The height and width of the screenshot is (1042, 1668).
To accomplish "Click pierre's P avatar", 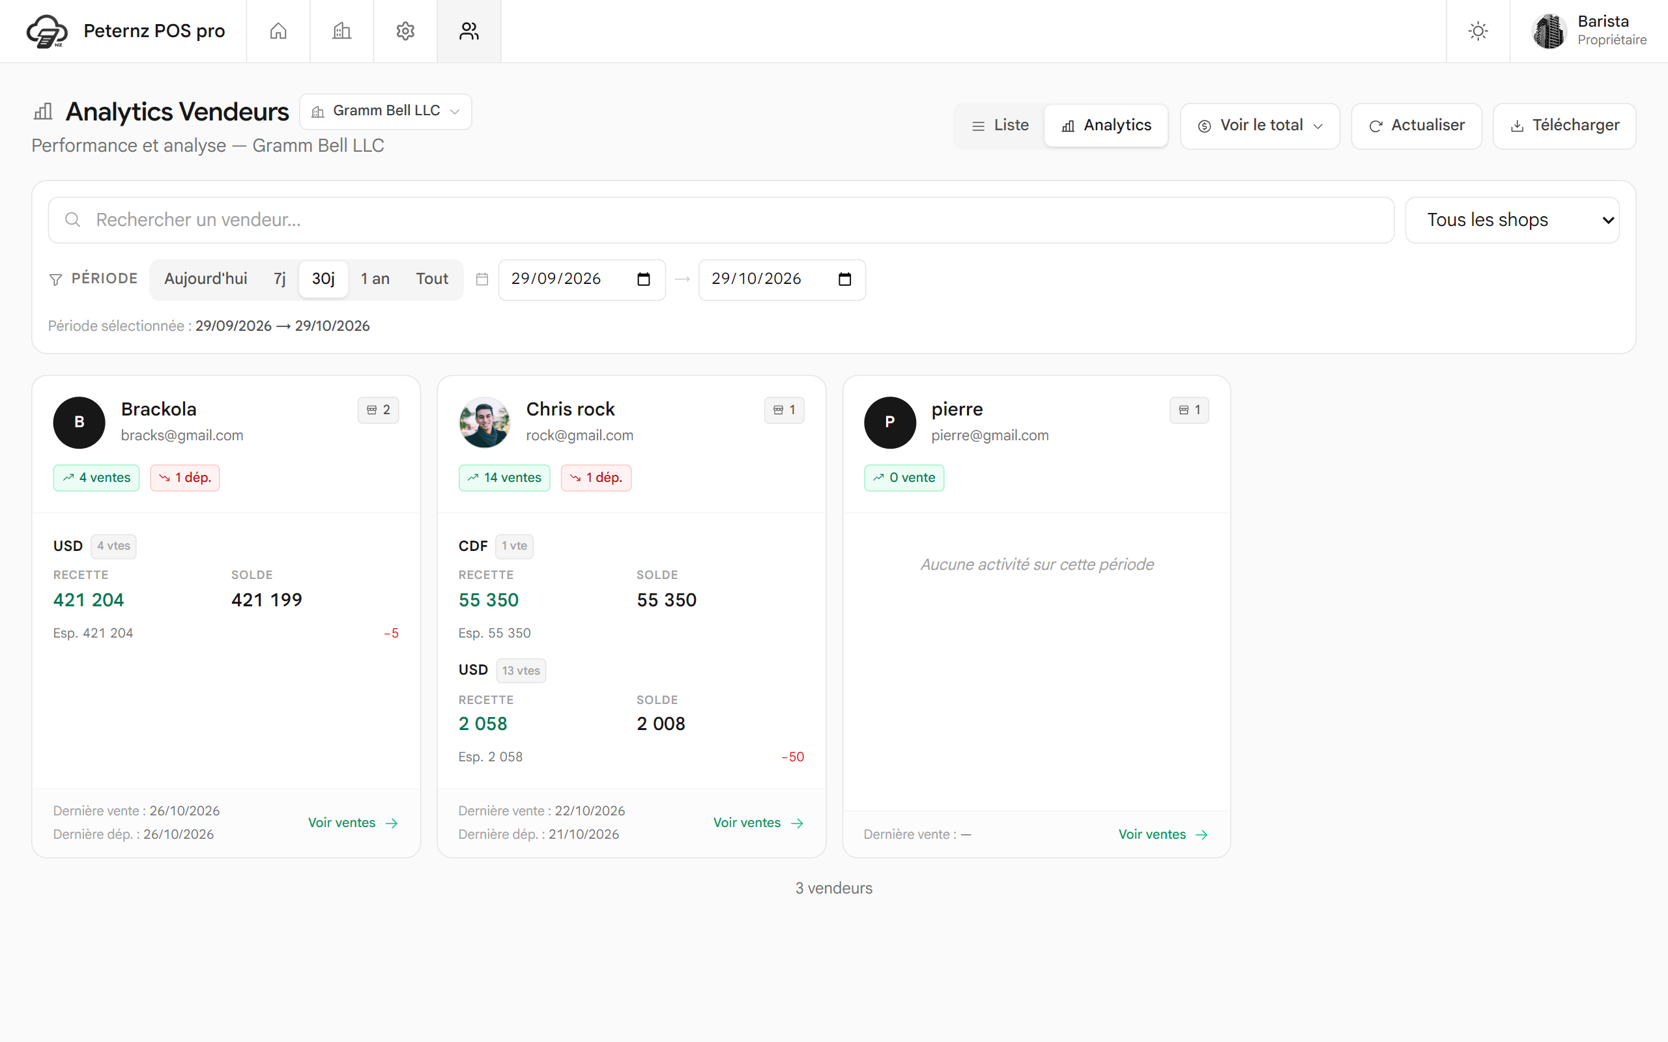I will coord(890,423).
